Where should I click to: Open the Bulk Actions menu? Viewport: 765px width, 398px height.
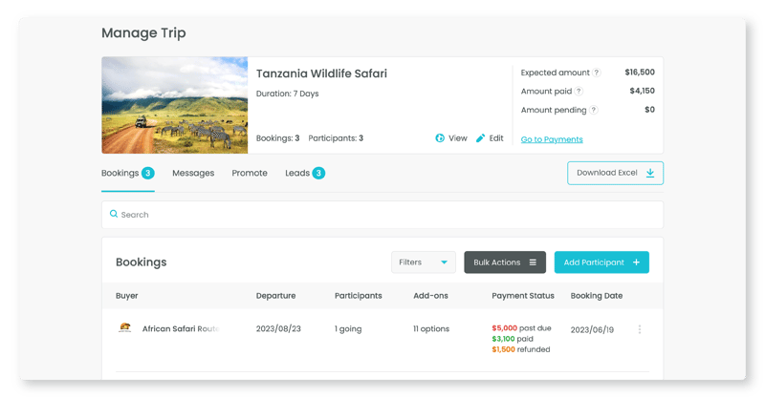click(x=505, y=262)
